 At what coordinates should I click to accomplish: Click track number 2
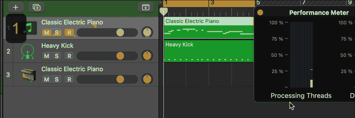tap(8, 51)
